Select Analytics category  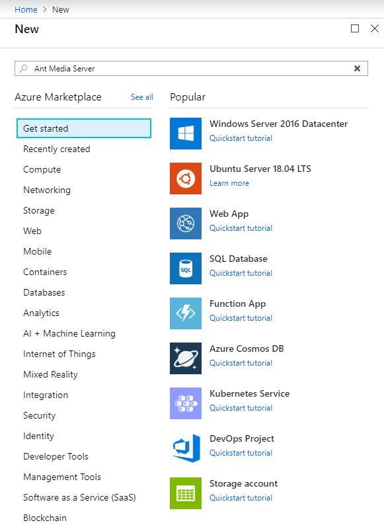coord(41,313)
